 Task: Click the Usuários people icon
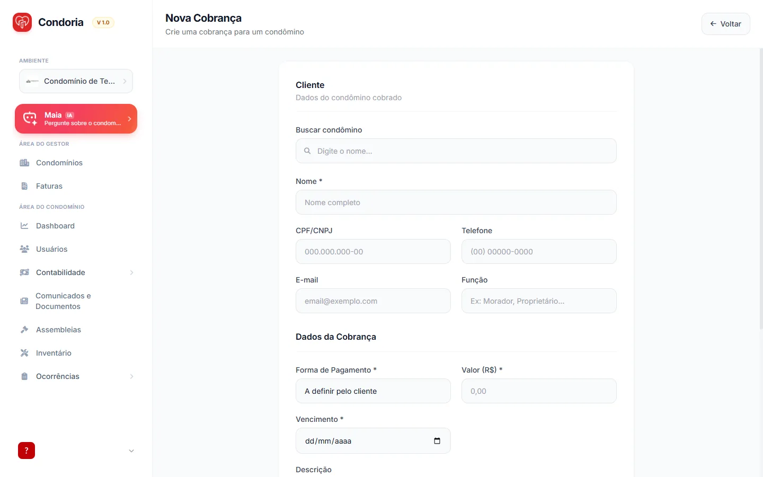(24, 249)
